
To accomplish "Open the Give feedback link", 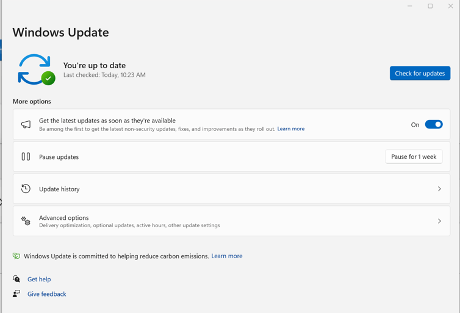I will (x=46, y=294).
